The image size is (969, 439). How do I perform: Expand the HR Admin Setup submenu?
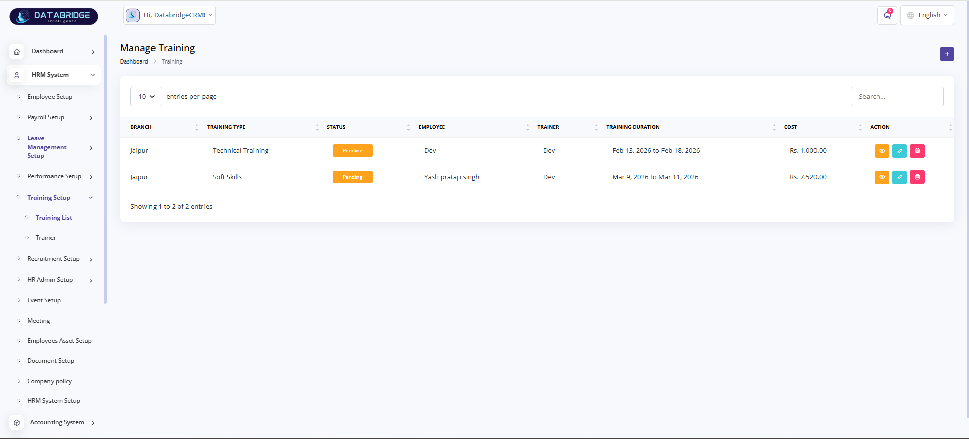(91, 280)
